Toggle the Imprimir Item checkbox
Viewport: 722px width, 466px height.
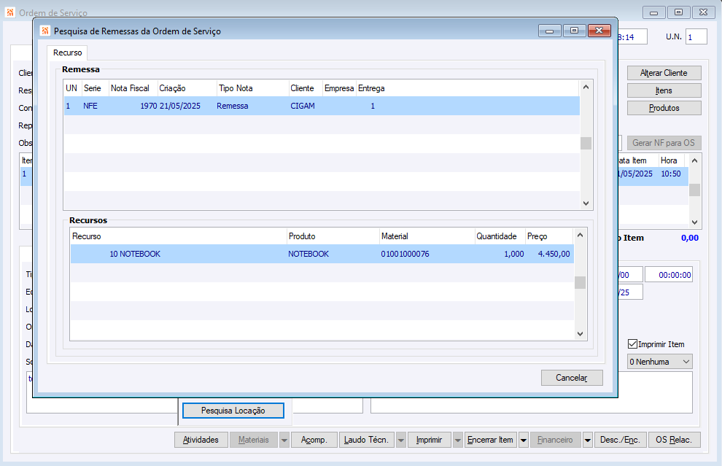(633, 344)
